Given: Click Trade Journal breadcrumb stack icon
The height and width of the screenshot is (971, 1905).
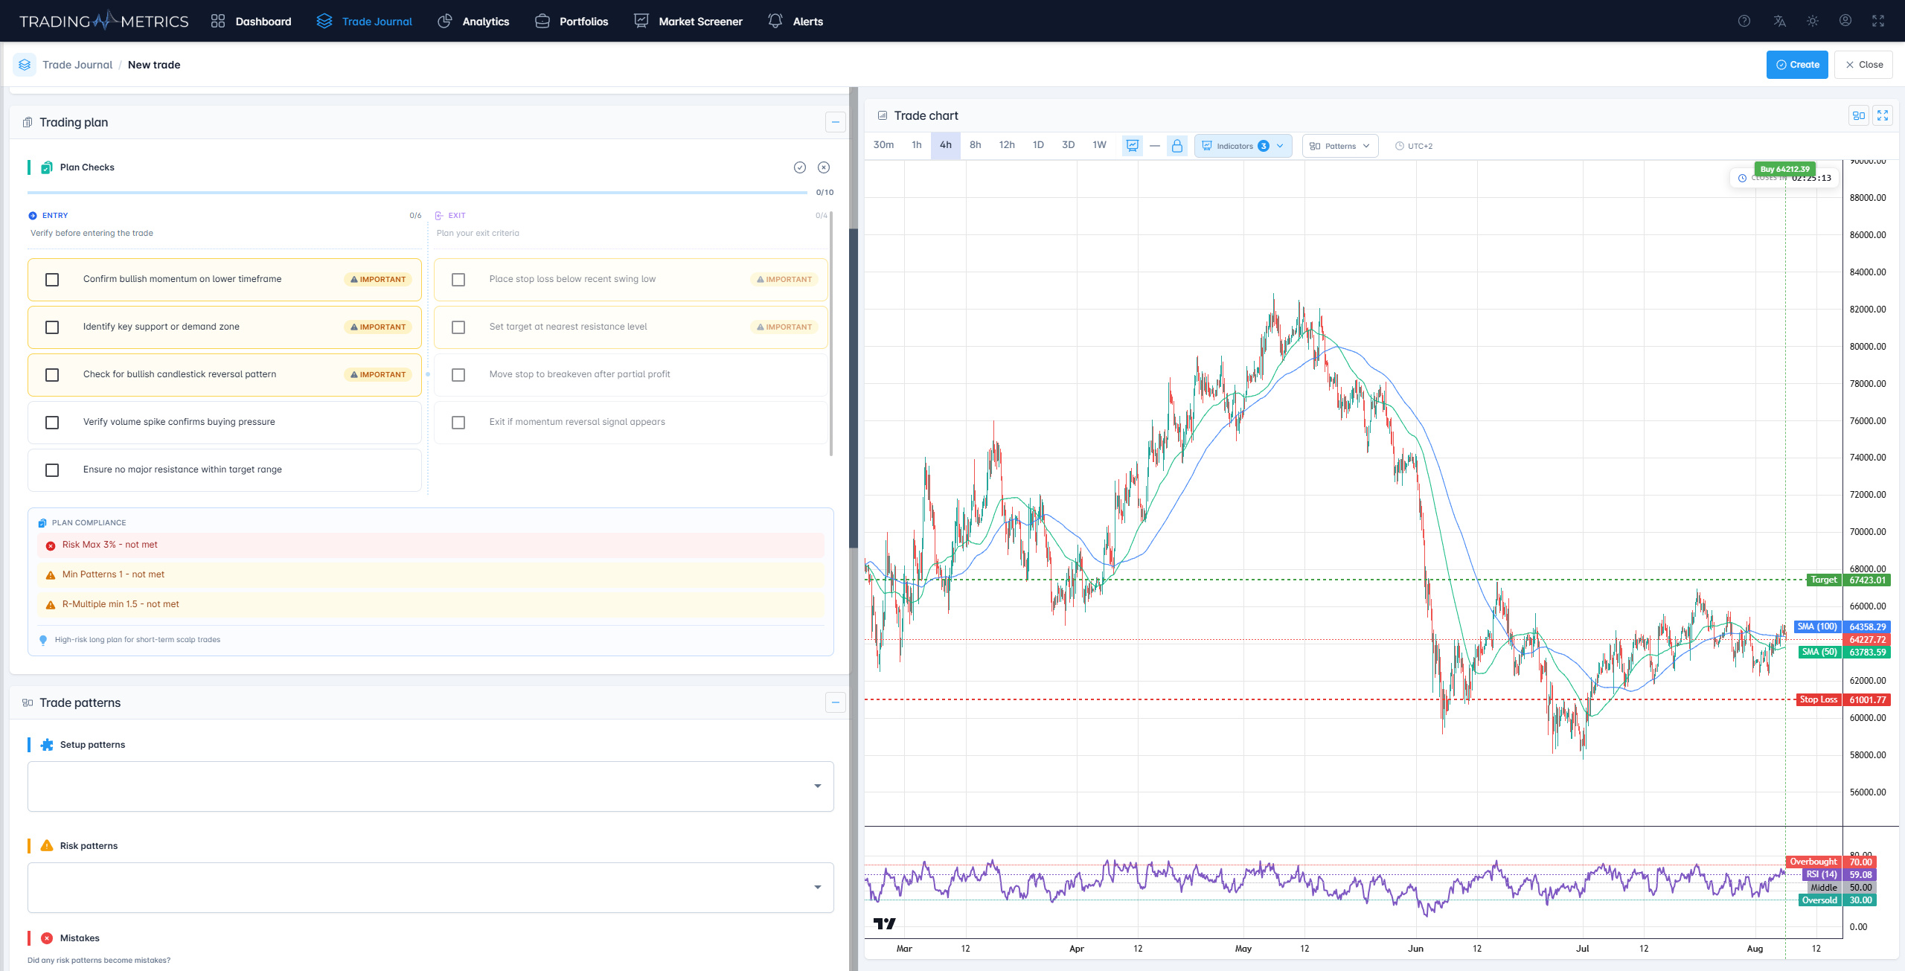Looking at the screenshot, I should tap(25, 65).
